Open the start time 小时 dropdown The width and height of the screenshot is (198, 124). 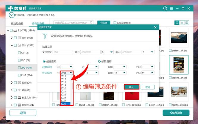coord(148,67)
